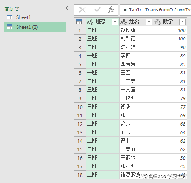Click the cell 丁聪明

136,98
